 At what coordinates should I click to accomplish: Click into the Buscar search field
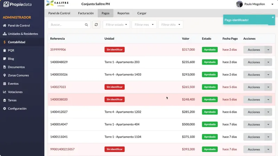coord(67,25)
